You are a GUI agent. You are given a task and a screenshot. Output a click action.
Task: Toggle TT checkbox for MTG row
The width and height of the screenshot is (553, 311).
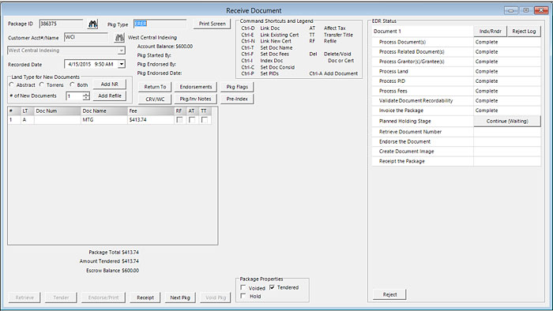tap(204, 120)
